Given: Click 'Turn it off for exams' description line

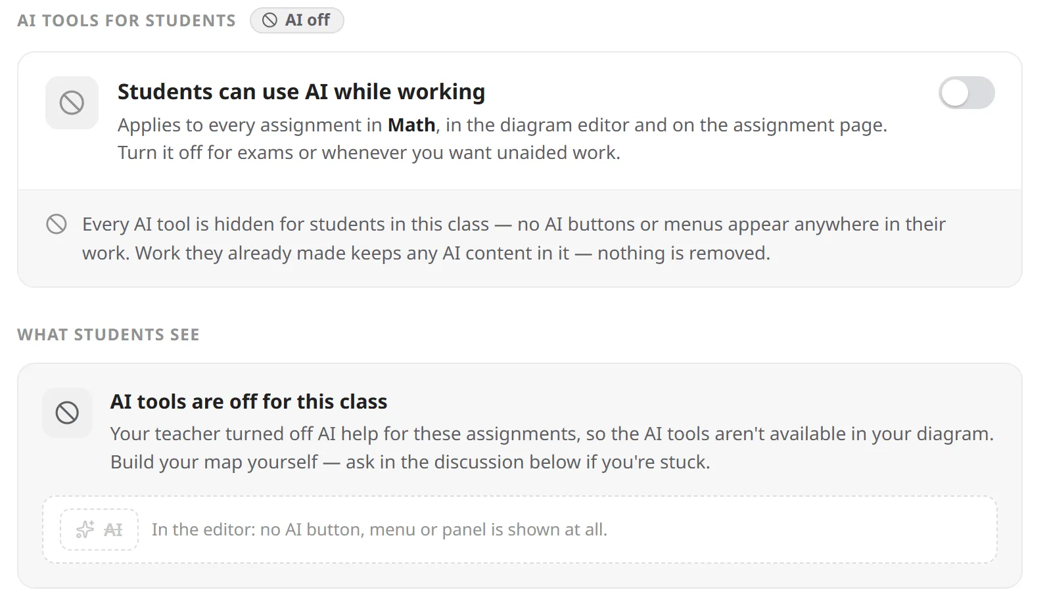Looking at the screenshot, I should [x=369, y=153].
